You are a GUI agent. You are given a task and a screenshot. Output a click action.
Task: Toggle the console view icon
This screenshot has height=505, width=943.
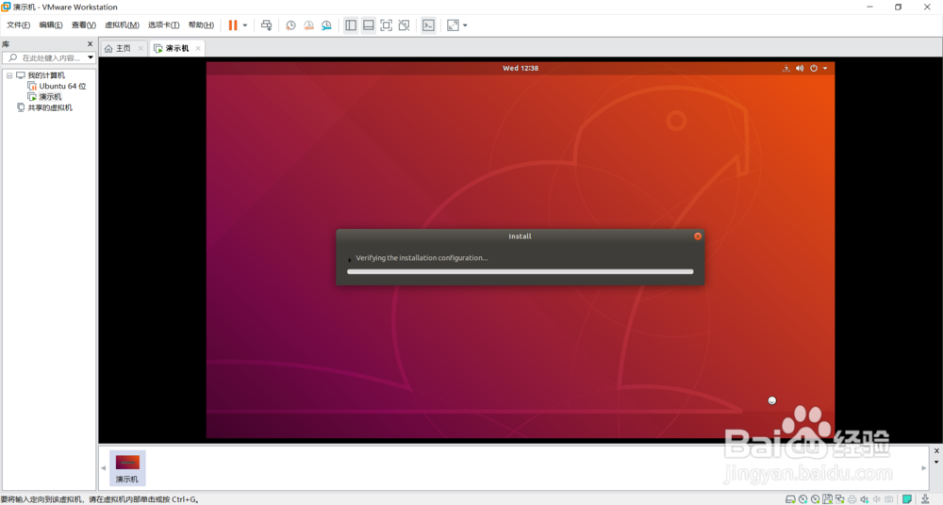click(428, 25)
